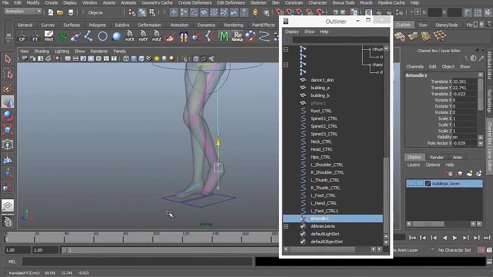This screenshot has height=277, width=493.
Task: Open the Skeleton menu
Action: (x=258, y=3)
